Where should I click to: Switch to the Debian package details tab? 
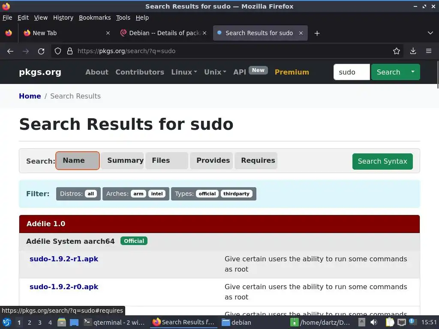(163, 33)
